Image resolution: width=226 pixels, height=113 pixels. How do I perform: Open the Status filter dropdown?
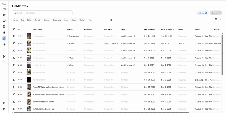[29, 20]
